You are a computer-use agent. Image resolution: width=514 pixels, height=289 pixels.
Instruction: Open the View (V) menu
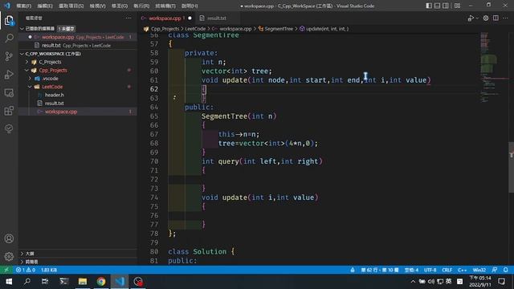pyautogui.click(x=97, y=6)
